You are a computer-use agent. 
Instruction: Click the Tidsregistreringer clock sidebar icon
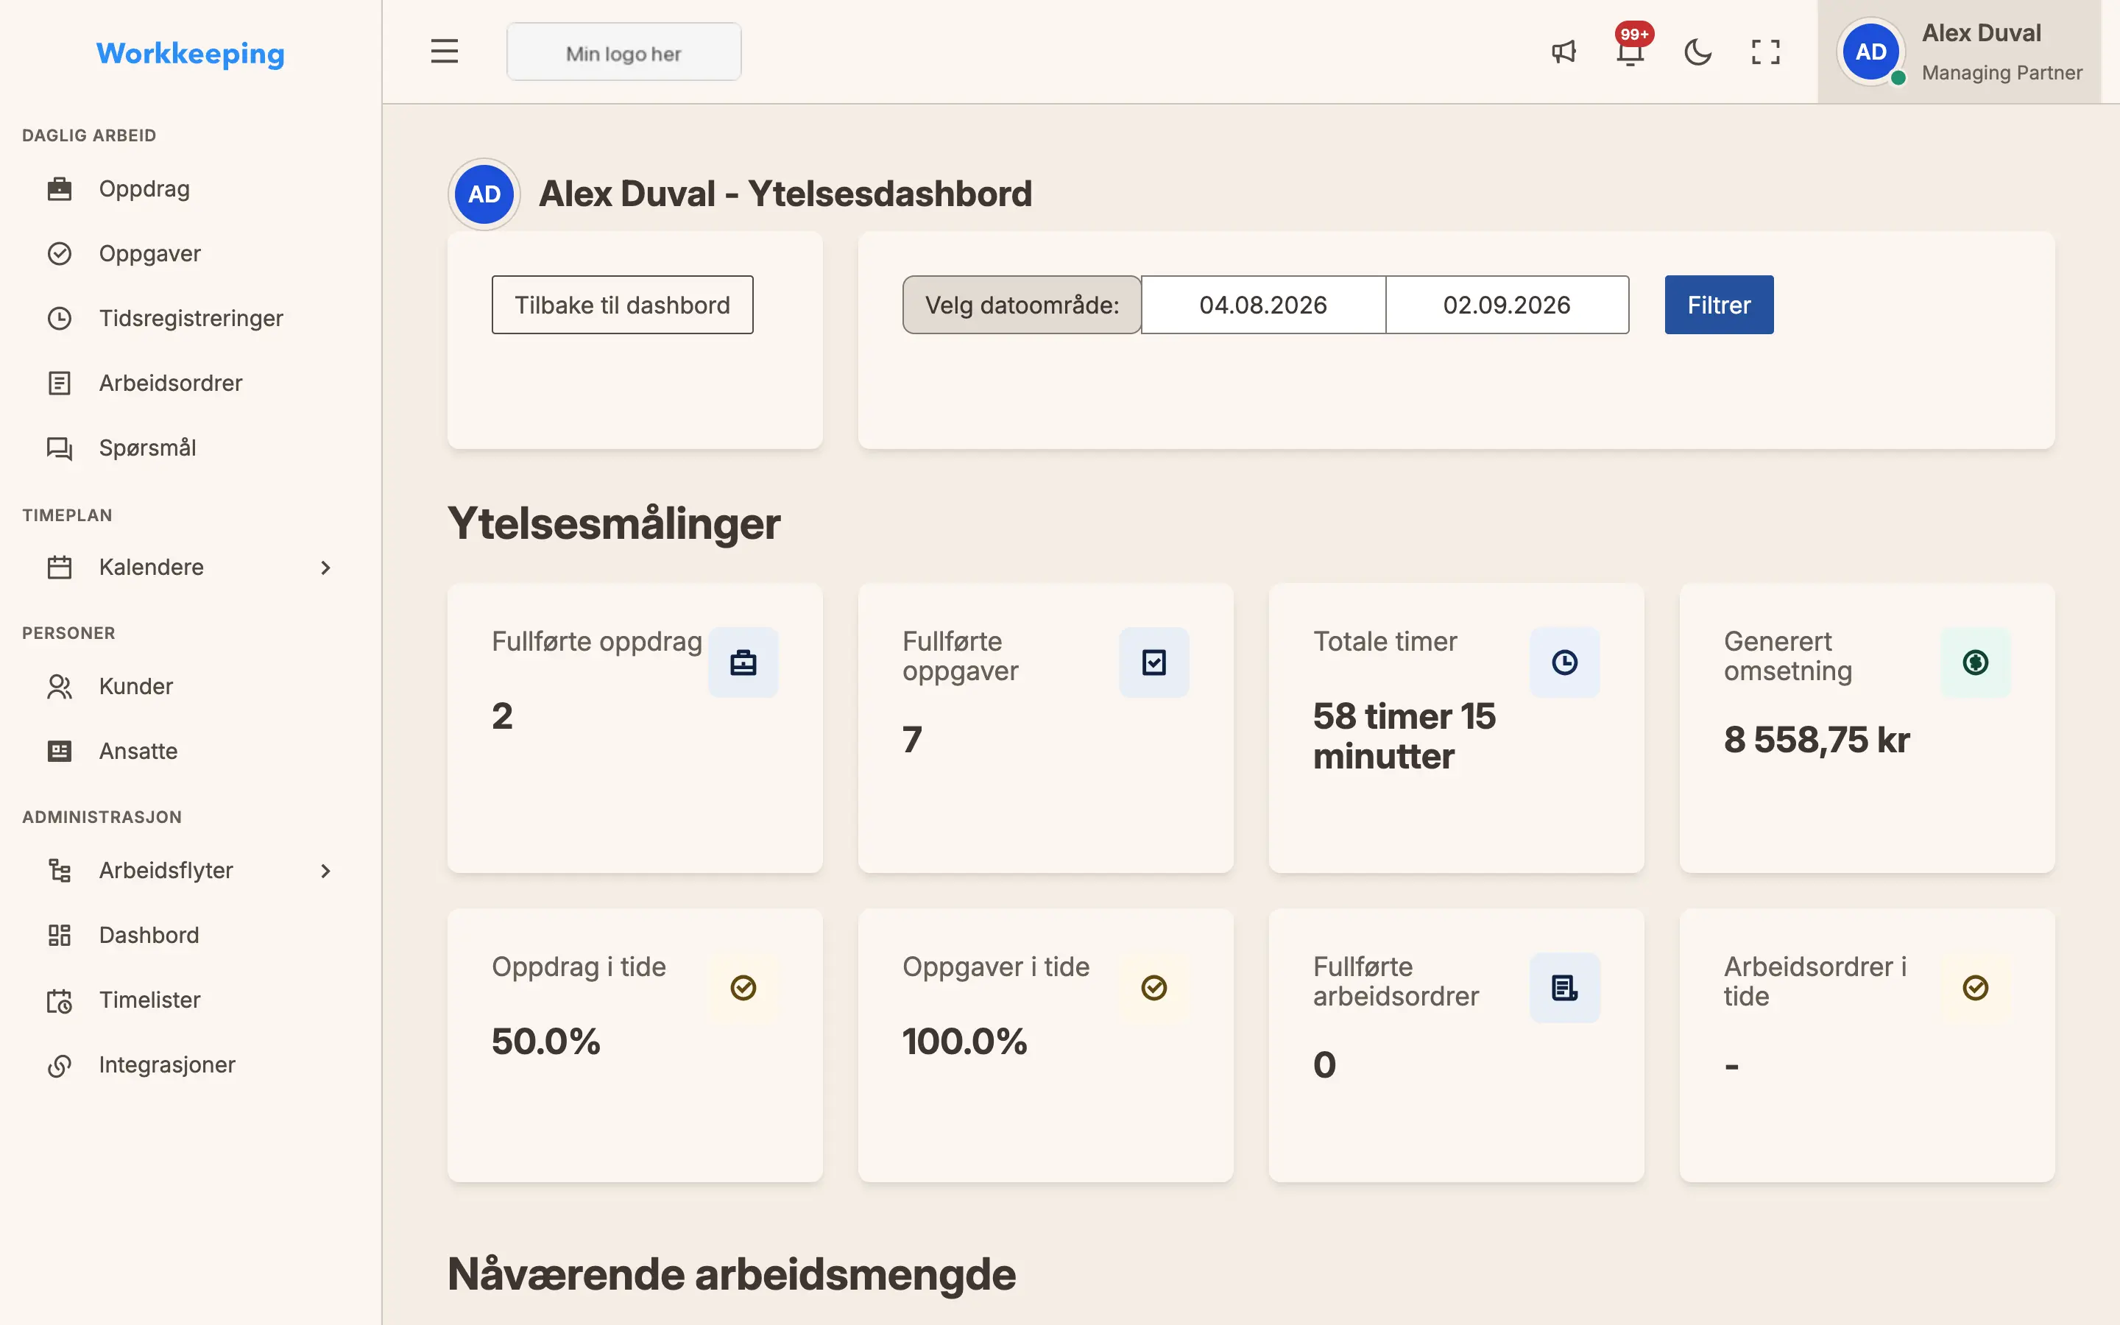(60, 318)
